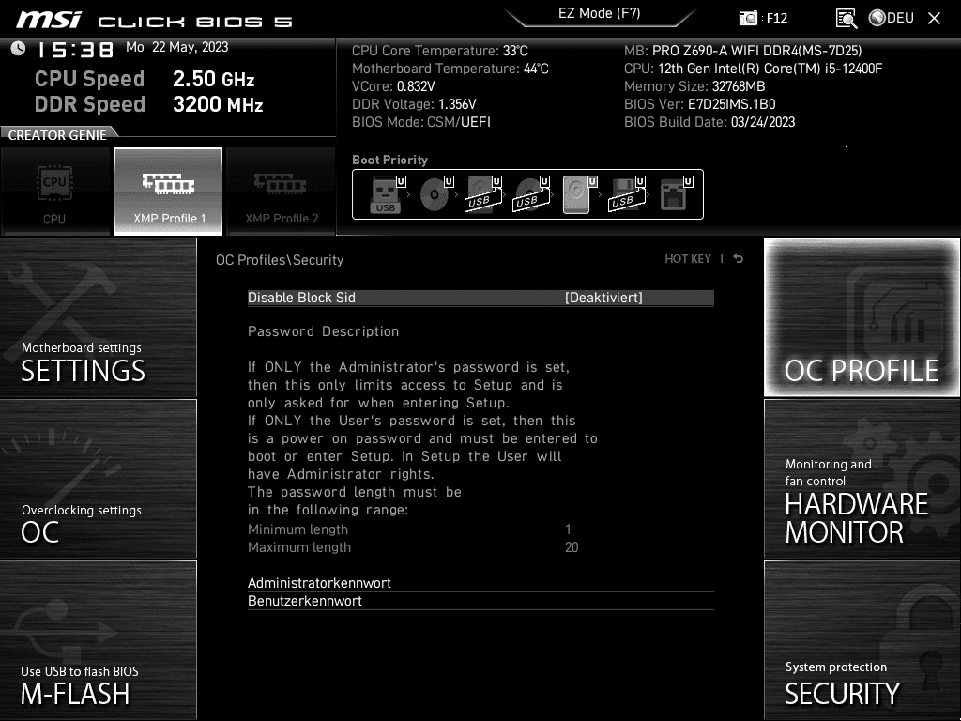Close BIOS setup with the X icon

(x=934, y=19)
